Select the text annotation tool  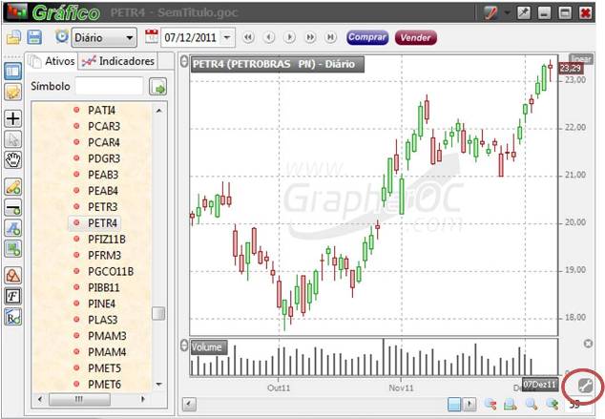click(x=12, y=228)
